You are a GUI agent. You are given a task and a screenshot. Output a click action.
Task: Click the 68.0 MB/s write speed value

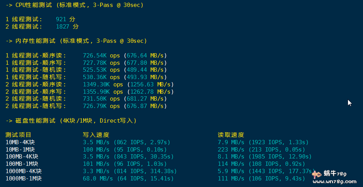pyautogui.click(x=98, y=179)
